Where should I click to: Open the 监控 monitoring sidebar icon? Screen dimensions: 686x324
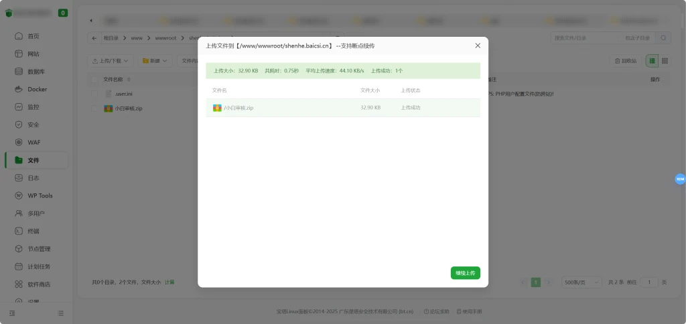click(19, 107)
